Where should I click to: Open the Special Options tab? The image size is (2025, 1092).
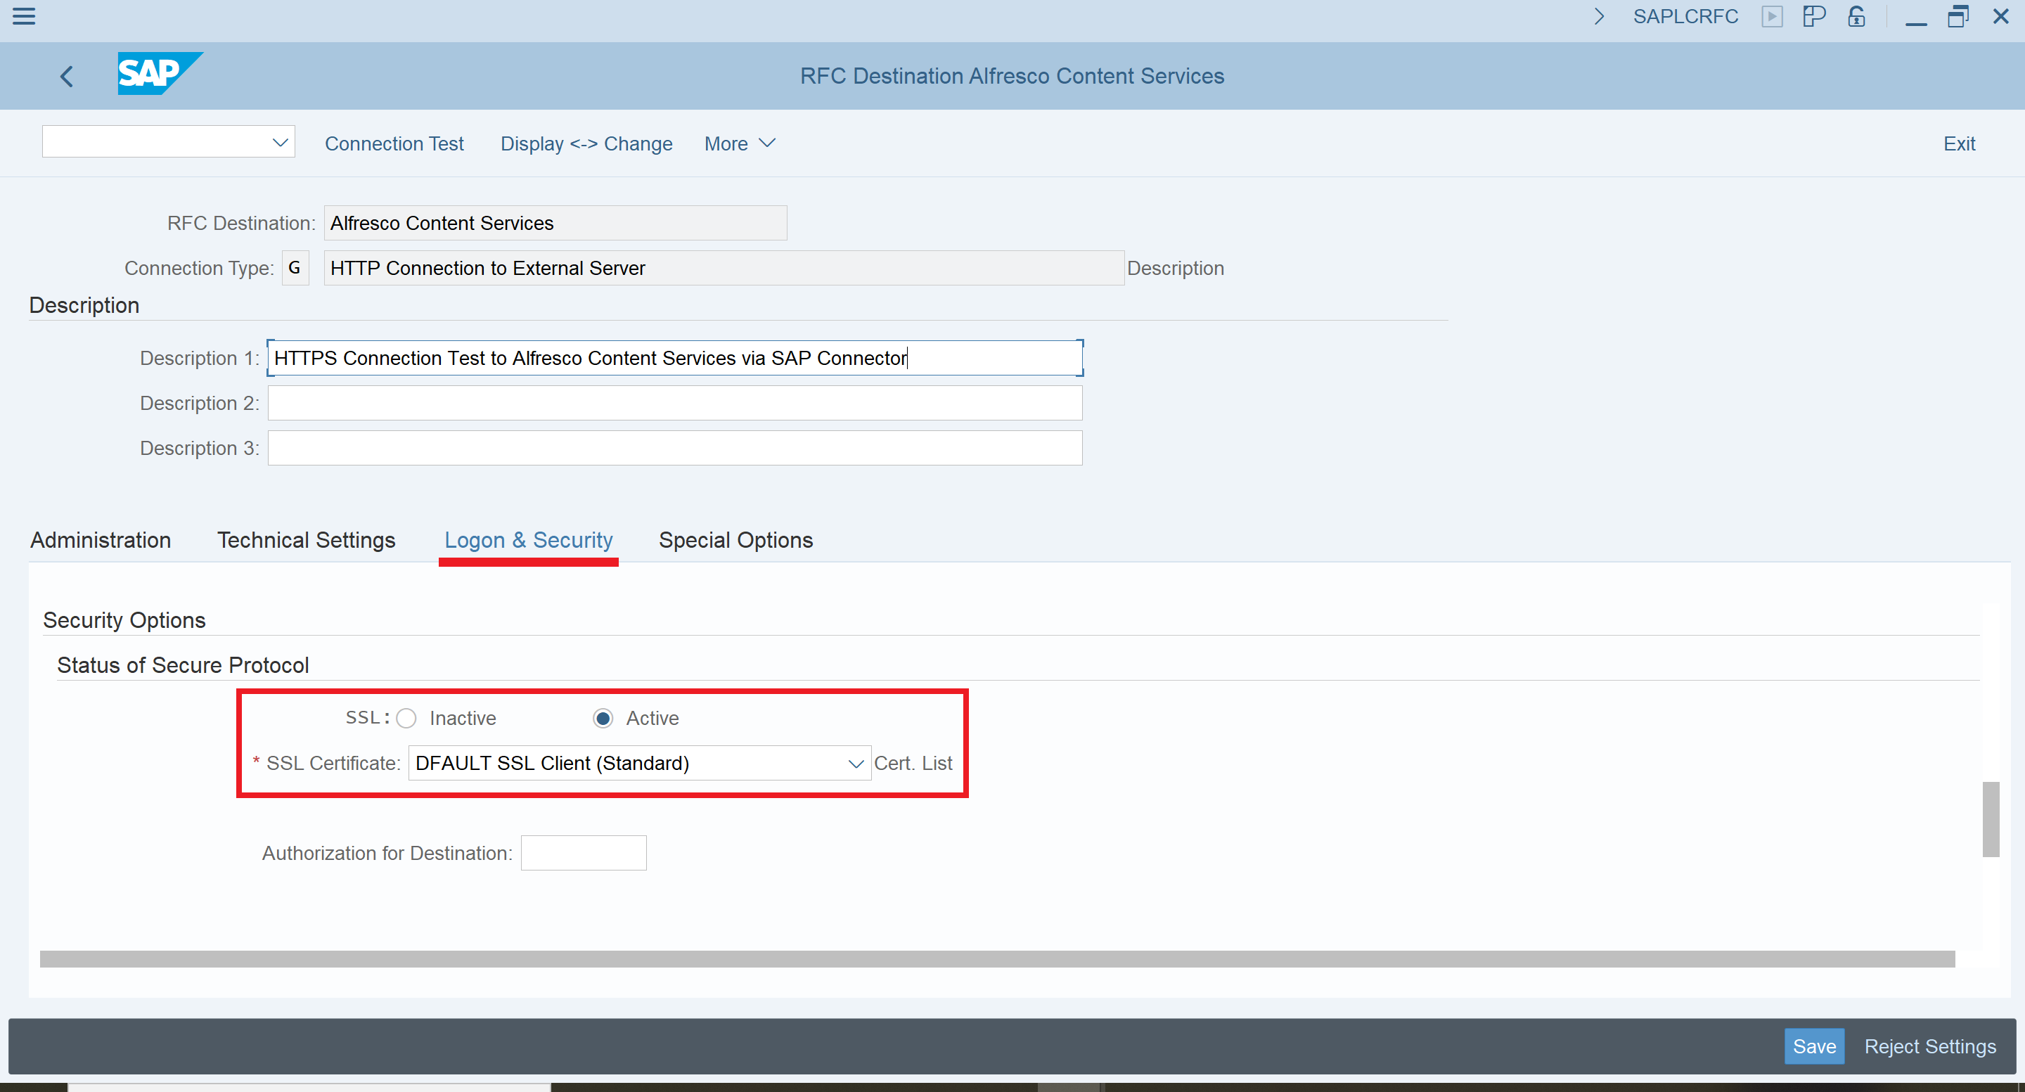pyautogui.click(x=735, y=540)
